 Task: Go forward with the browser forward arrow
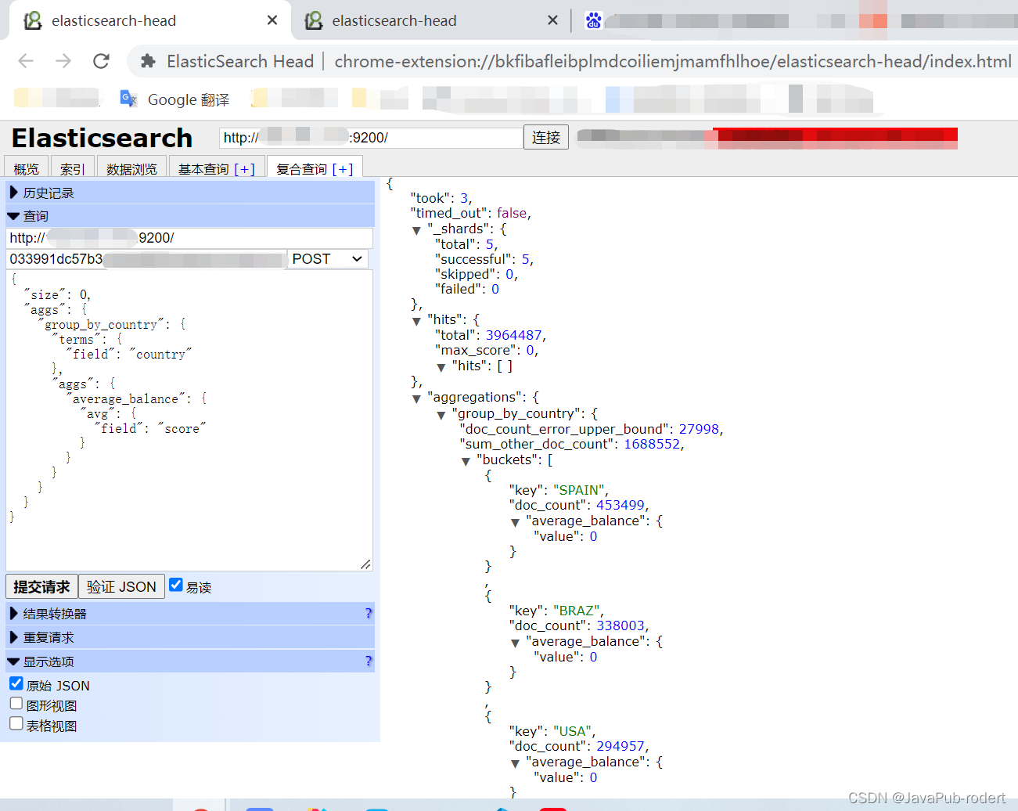point(63,61)
